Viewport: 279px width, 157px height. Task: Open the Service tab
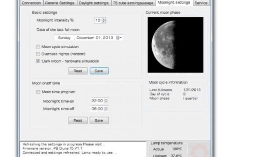201,3
